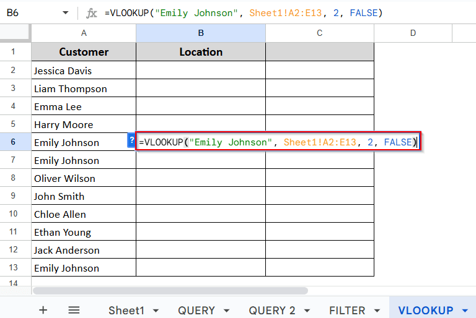Screen dimensions: 476x318
Task: Switch to the FILTER tab
Action: pos(347,311)
